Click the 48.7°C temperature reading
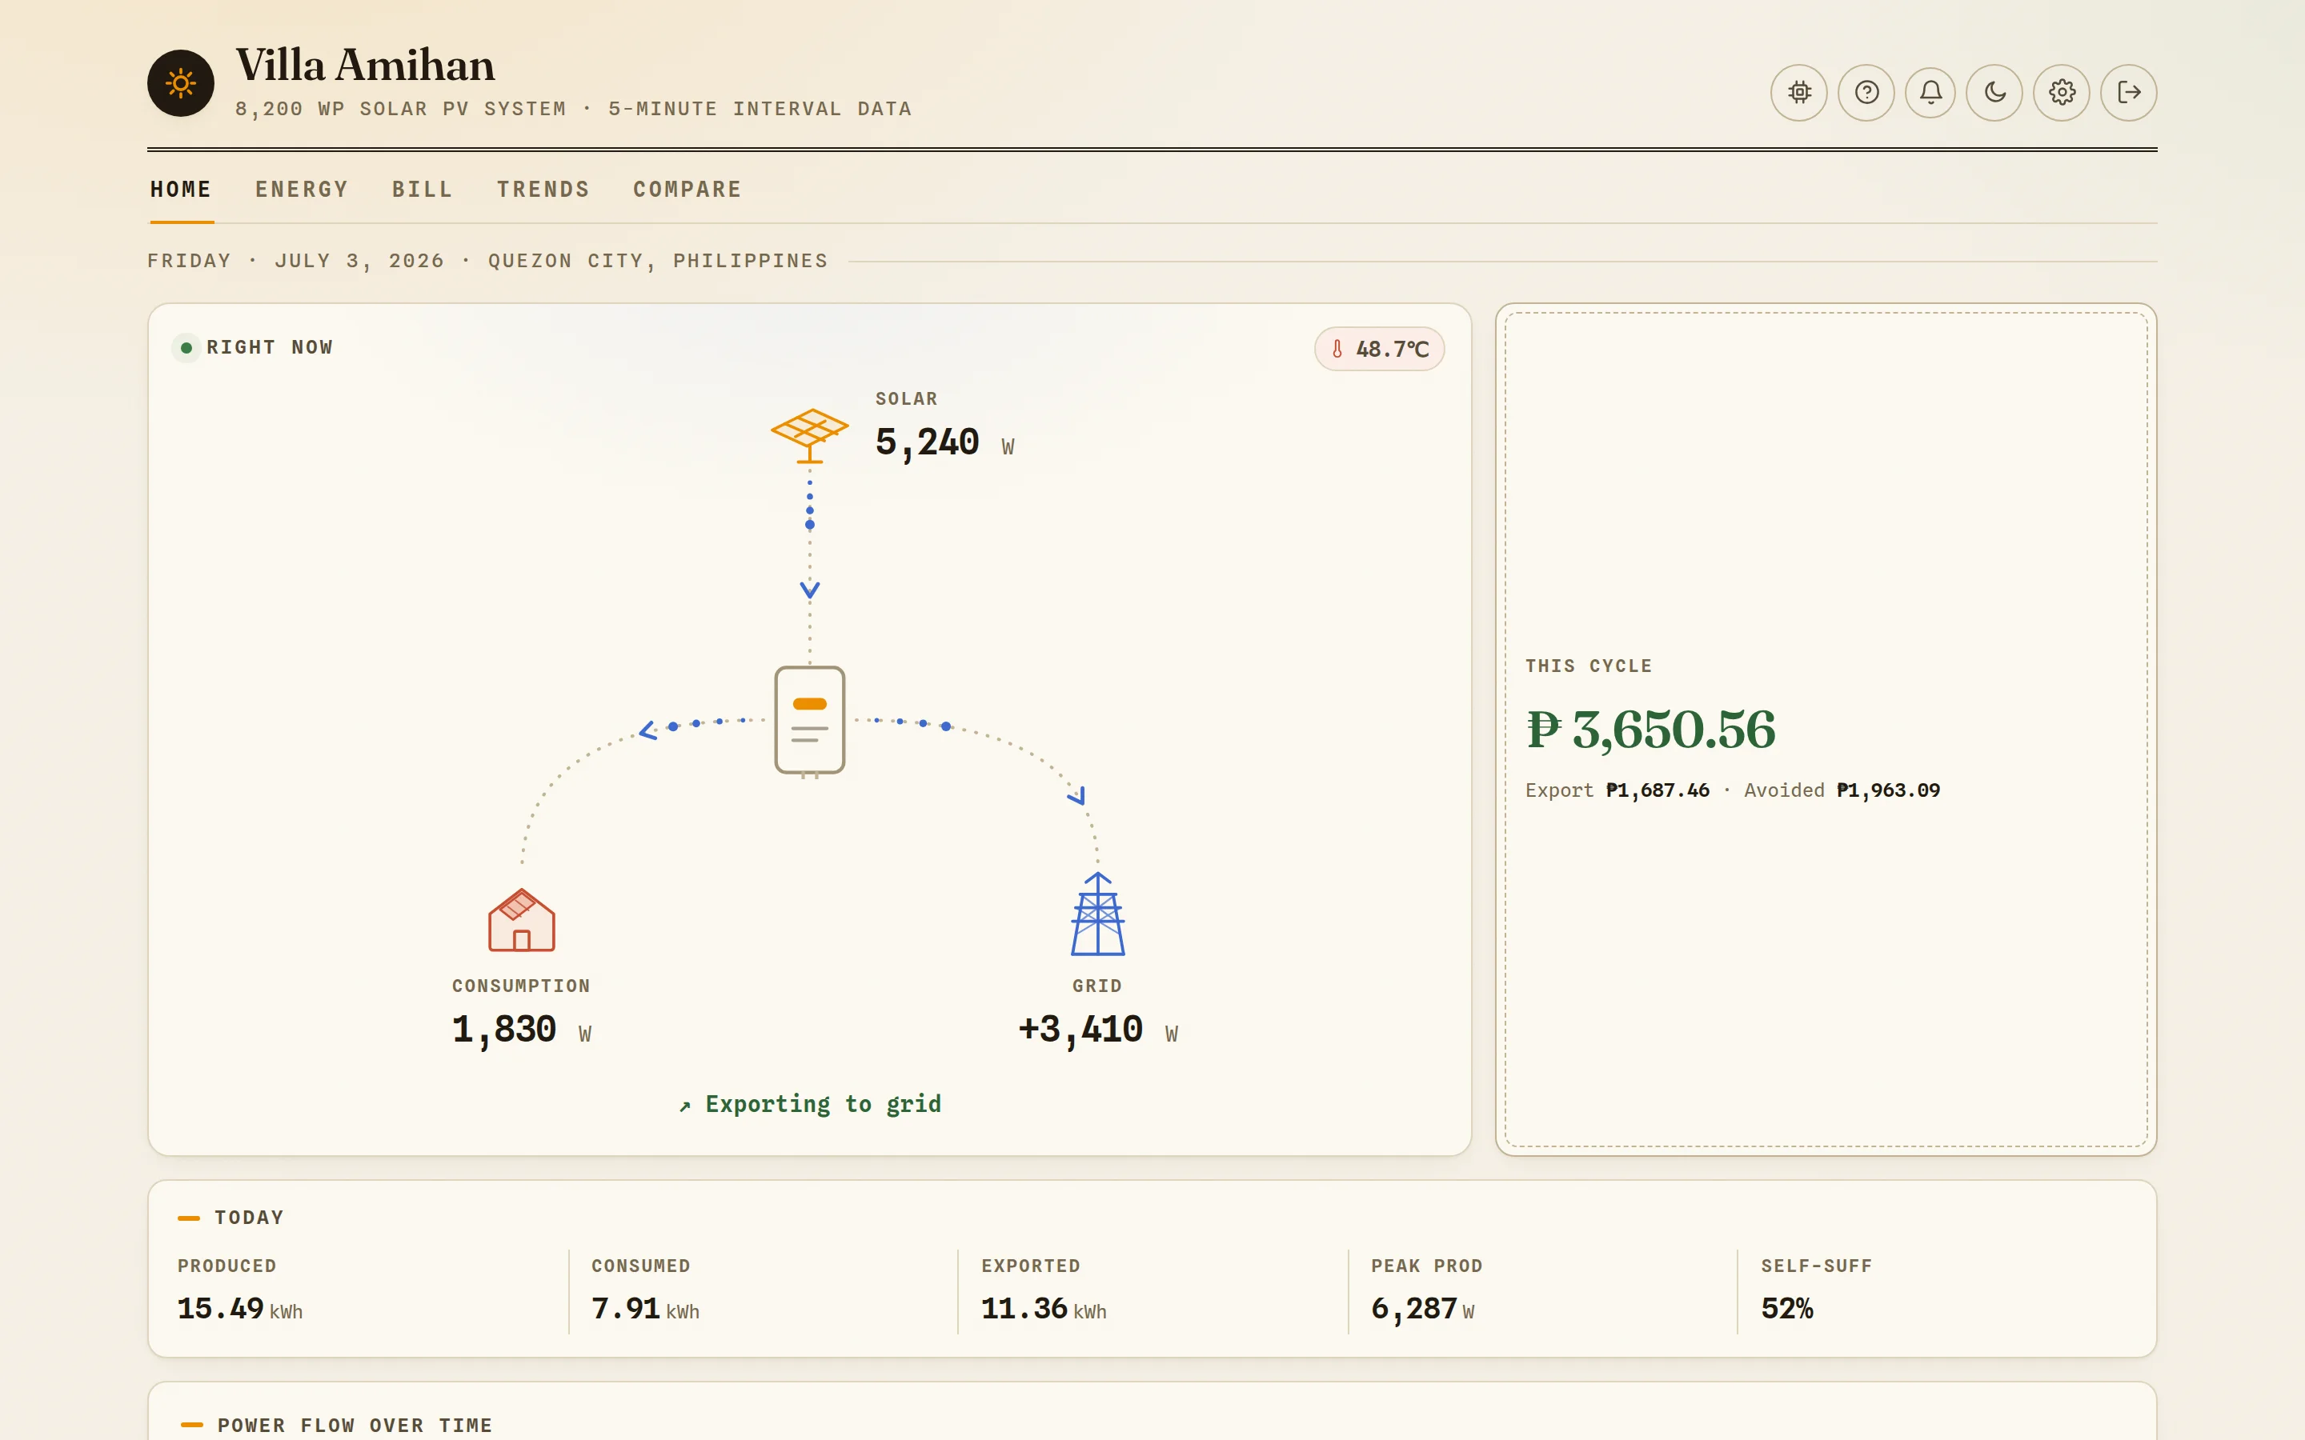Screen dimensions: 2305x1440 pos(1393,350)
